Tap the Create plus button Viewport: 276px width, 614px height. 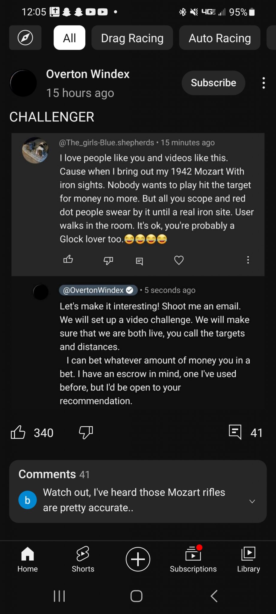point(138,559)
